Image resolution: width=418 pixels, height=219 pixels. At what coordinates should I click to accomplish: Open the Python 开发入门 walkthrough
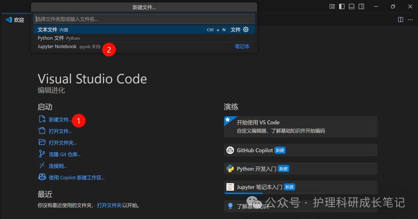301,169
